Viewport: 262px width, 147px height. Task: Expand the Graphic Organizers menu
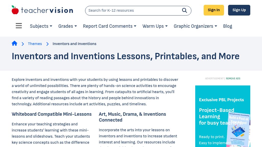point(195,26)
